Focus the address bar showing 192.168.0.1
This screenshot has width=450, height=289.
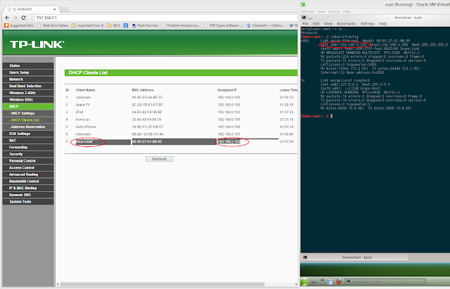[164, 18]
